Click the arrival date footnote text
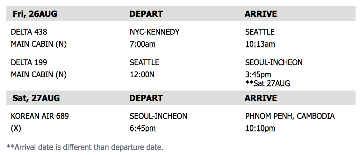Viewport: 360px width, 155px height. [85, 147]
